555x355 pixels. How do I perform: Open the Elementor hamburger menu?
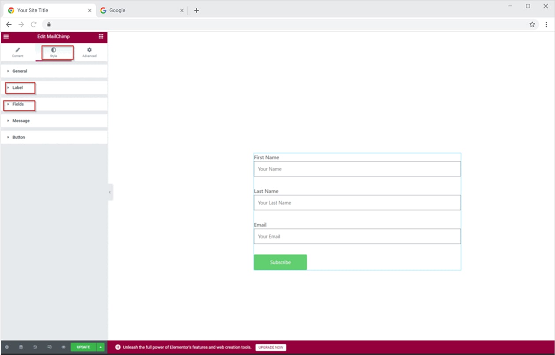pos(6,37)
